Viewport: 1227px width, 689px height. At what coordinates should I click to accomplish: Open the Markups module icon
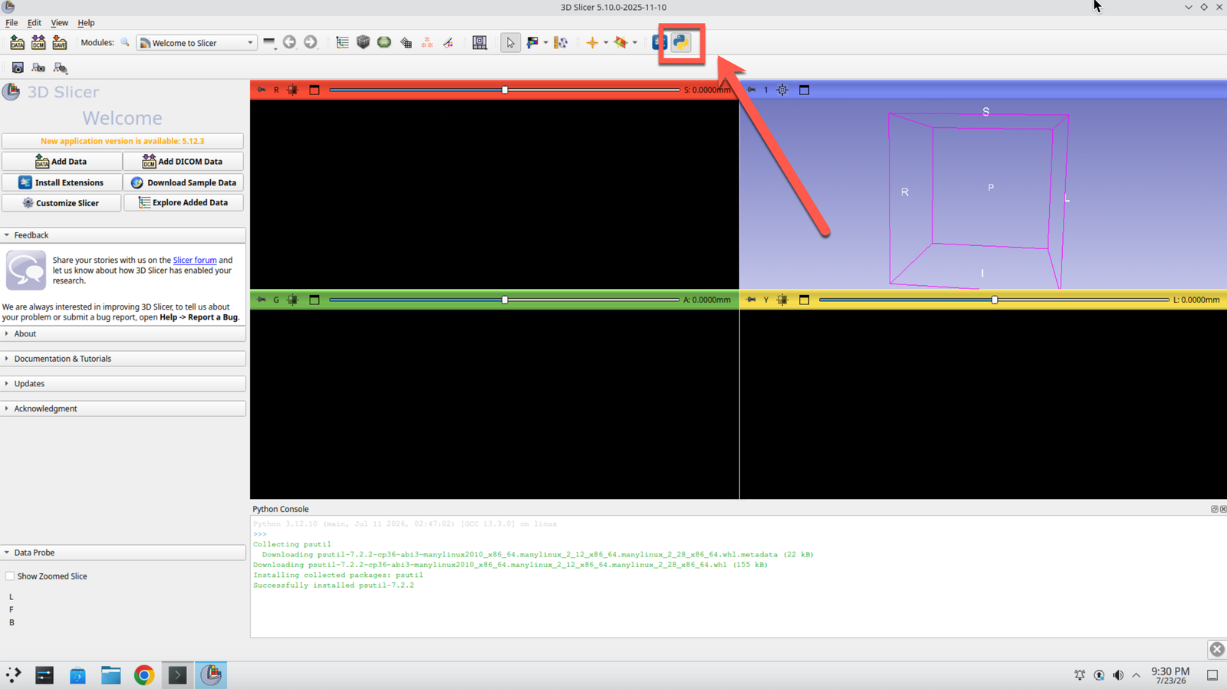427,43
